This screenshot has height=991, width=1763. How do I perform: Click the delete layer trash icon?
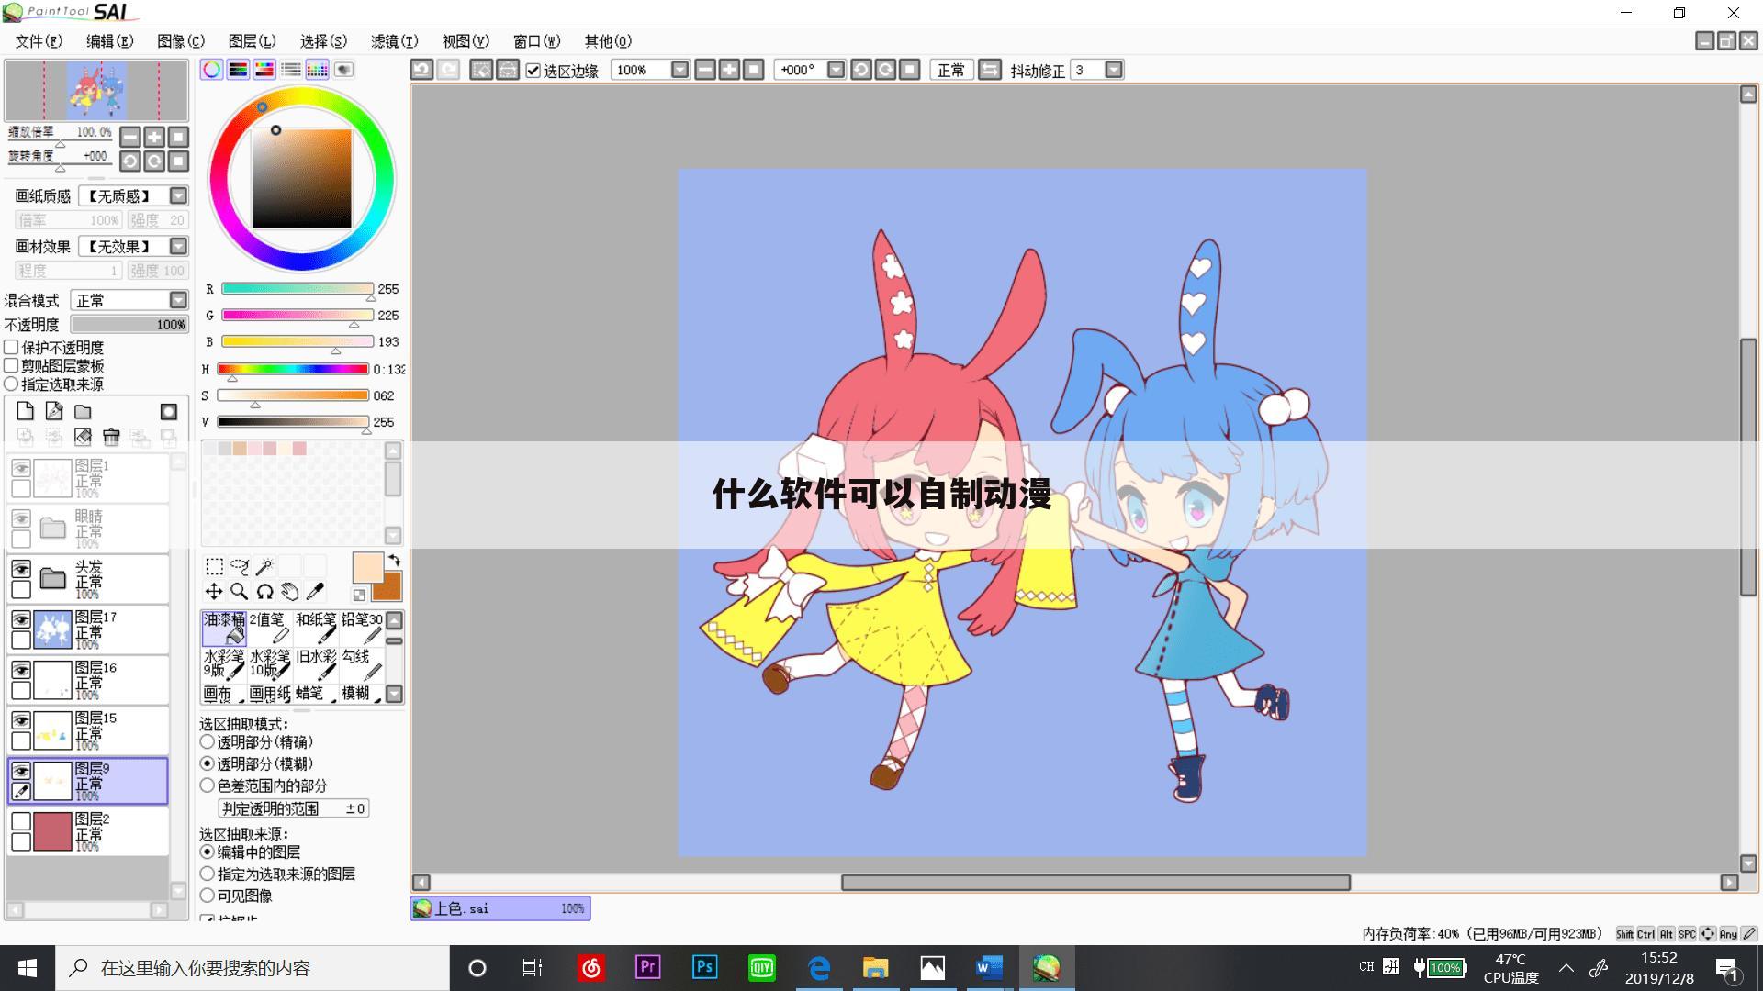point(111,437)
